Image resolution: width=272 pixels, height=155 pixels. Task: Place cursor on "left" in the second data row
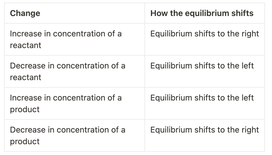(247, 66)
